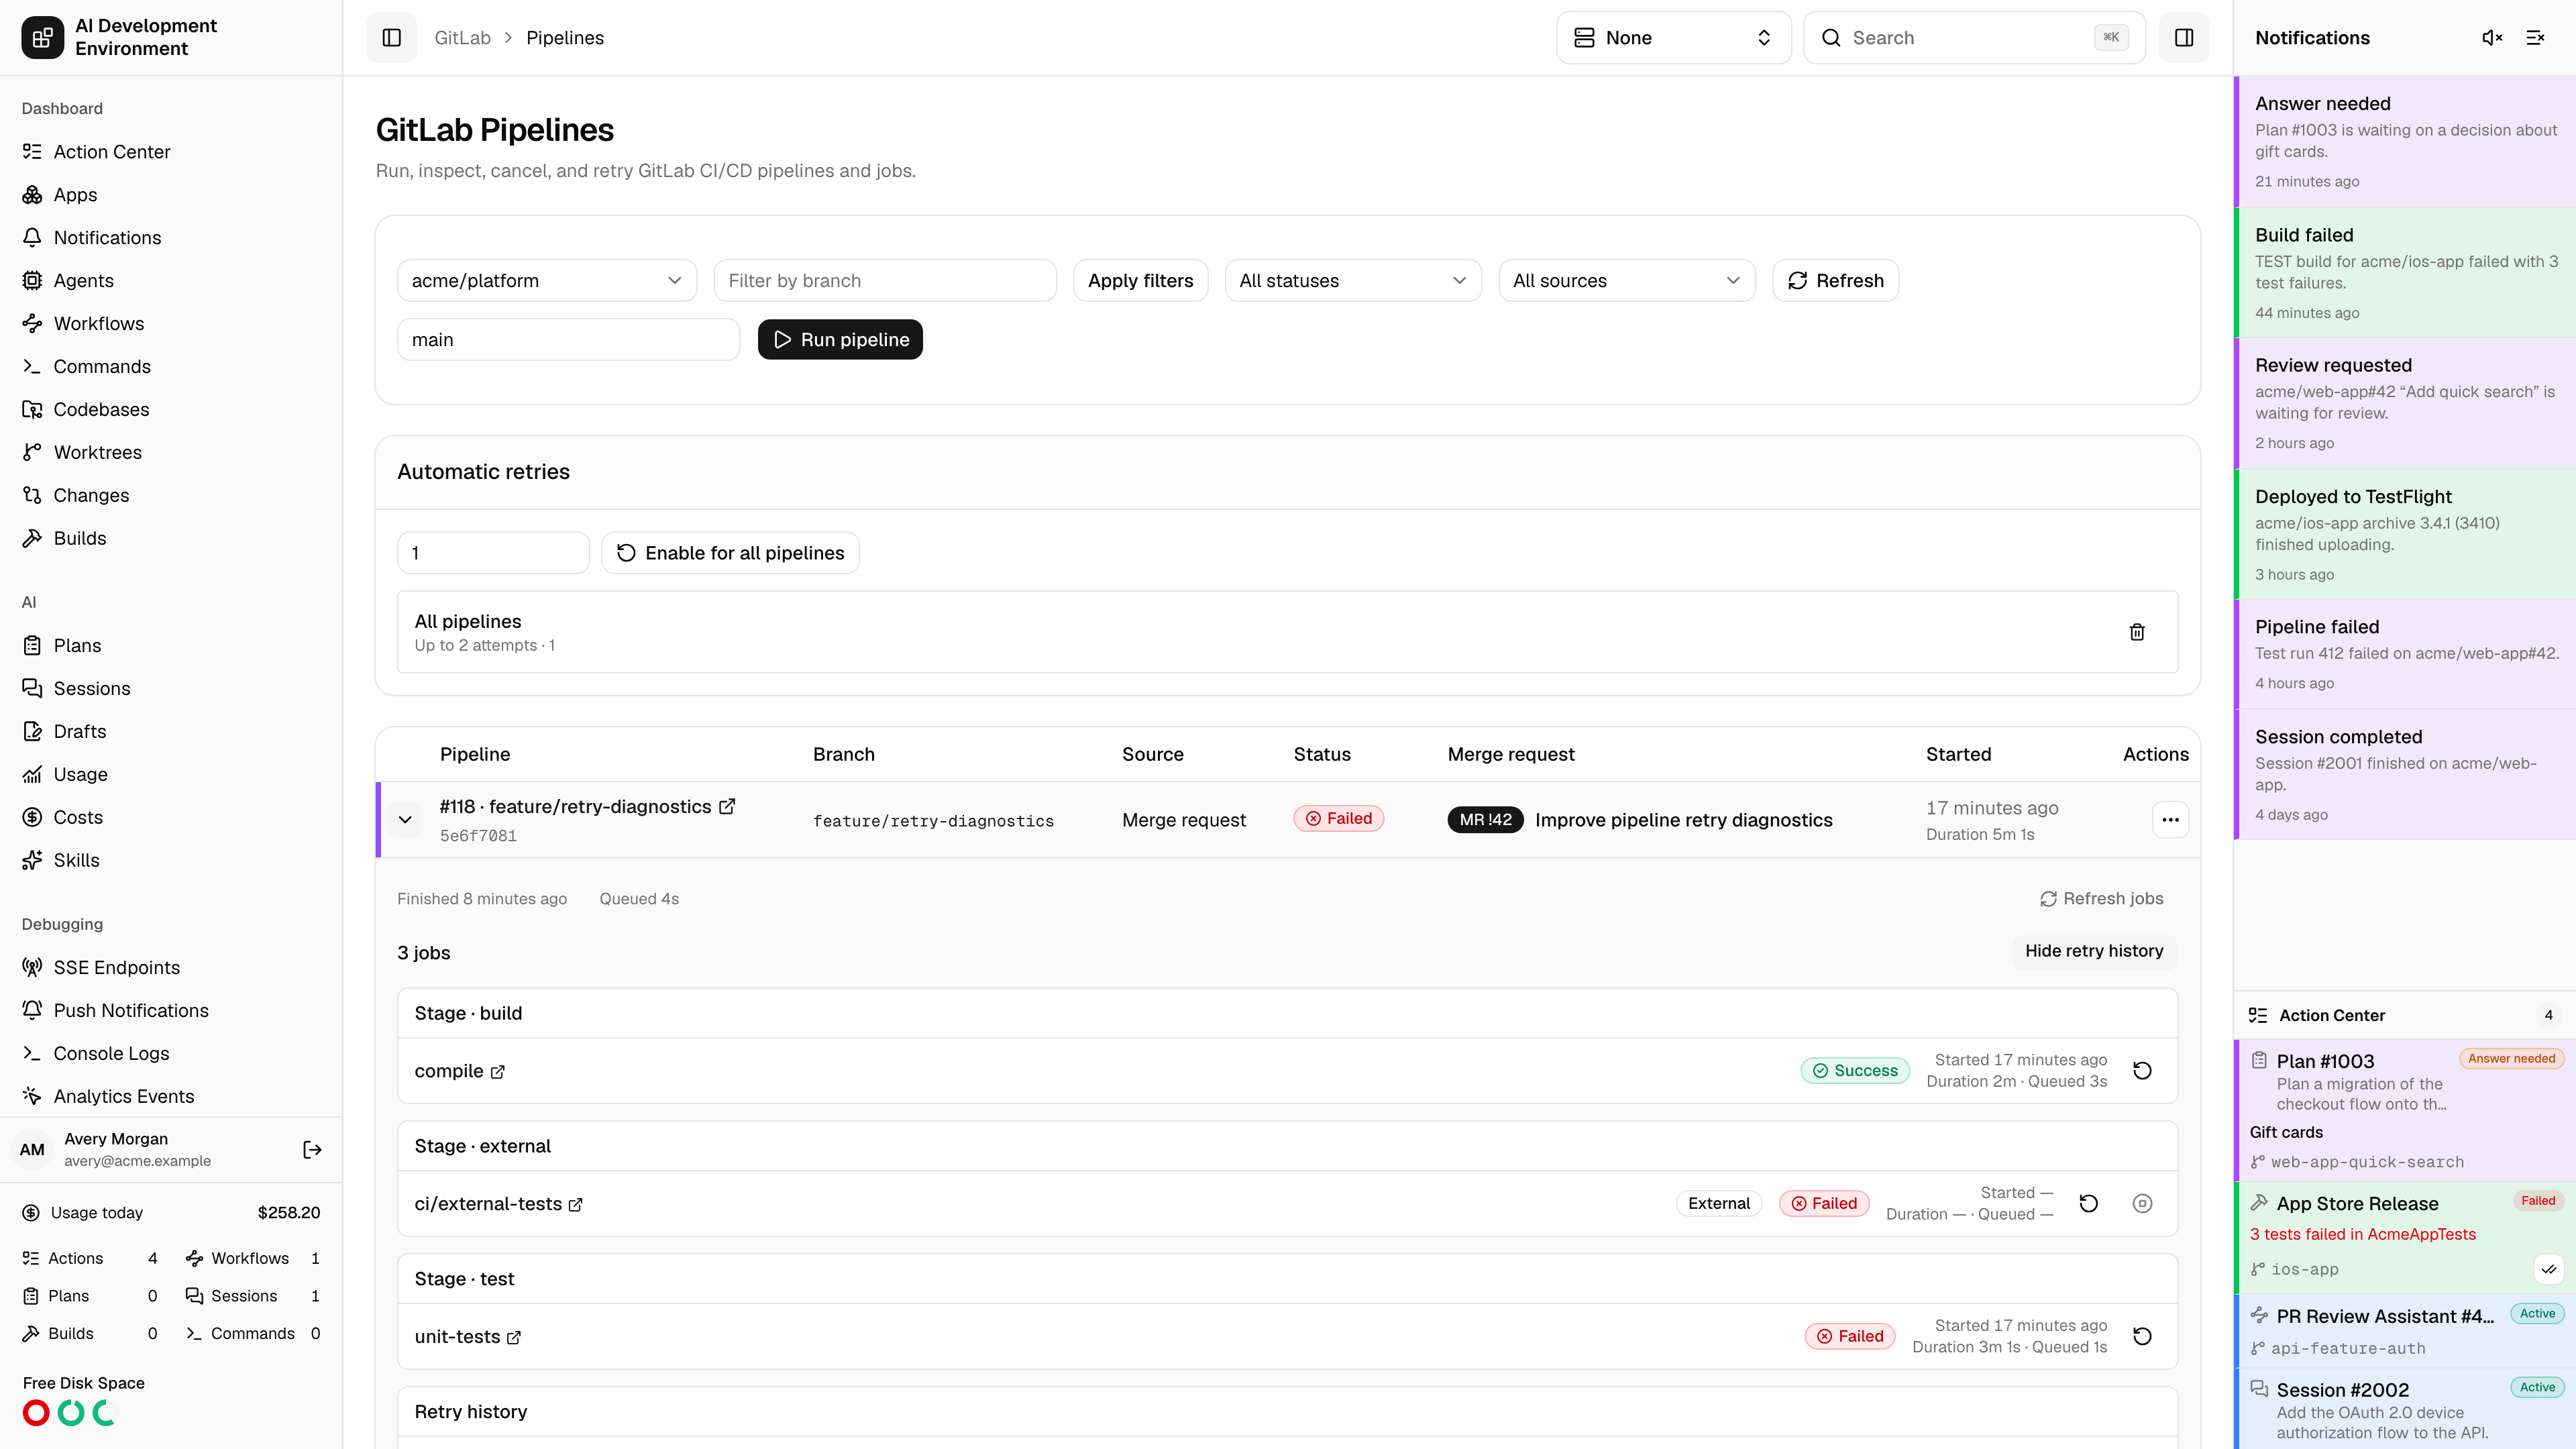Viewport: 2576px width, 1449px height.
Task: Click the GitLab breadcrumb link
Action: (x=462, y=38)
